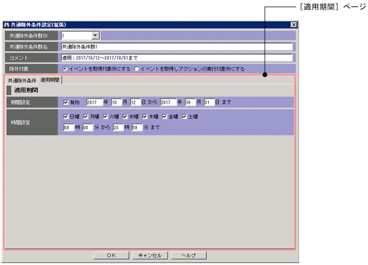Toggle the 月曜 checkbox
Image resolution: width=368 pixels, height=265 pixels.
[x=86, y=116]
